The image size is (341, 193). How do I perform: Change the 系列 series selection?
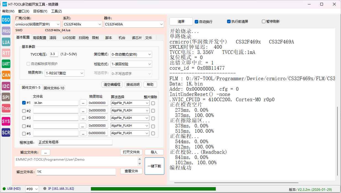(x=82, y=24)
